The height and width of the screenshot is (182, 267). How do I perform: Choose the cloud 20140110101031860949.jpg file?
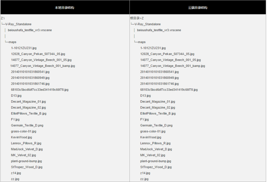(160, 78)
